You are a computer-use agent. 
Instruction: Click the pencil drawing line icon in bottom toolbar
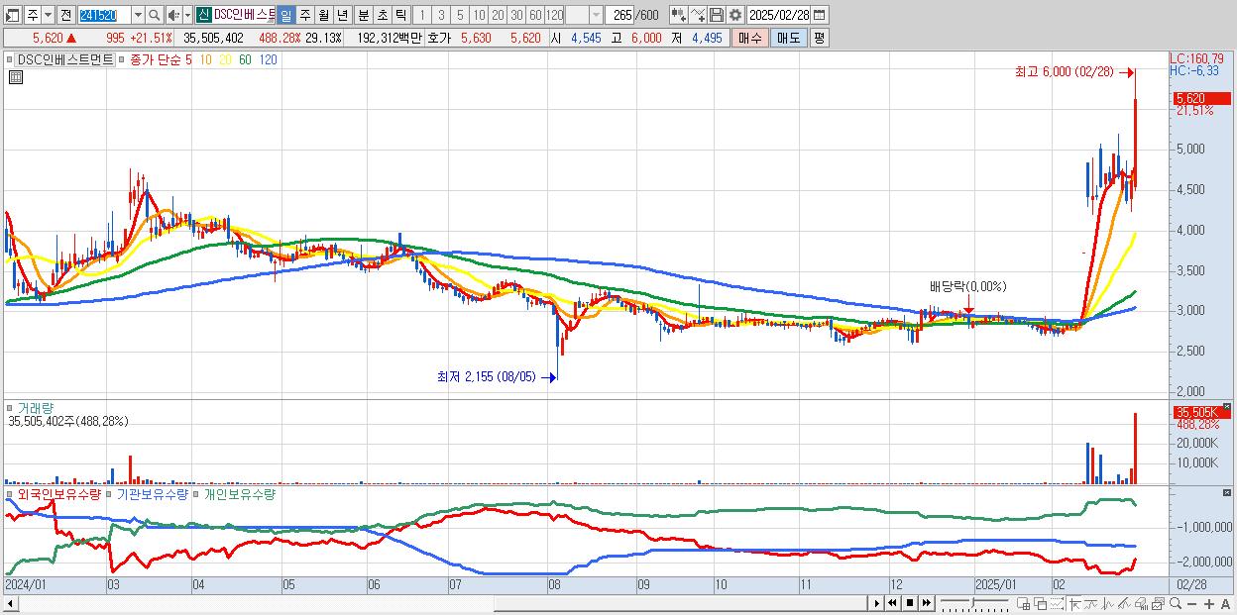click(1125, 603)
